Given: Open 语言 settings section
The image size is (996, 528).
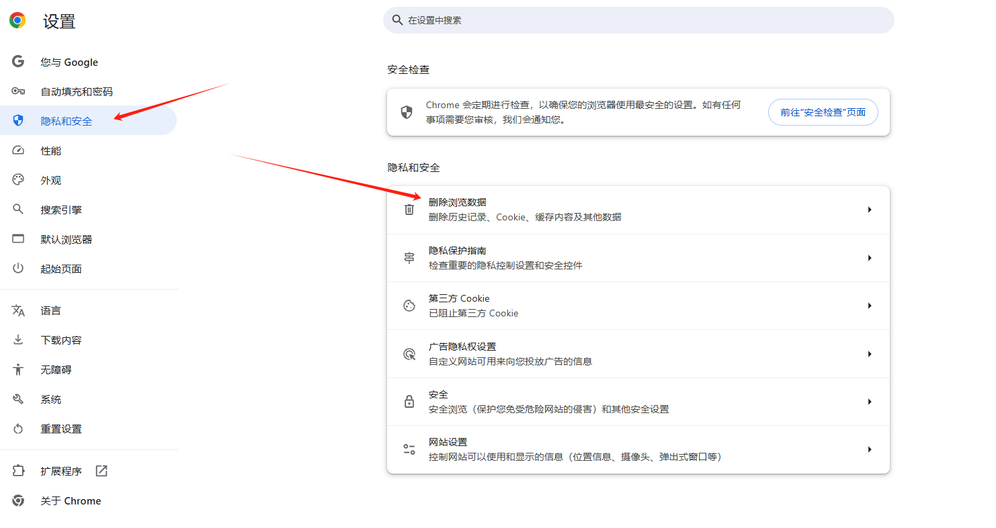Looking at the screenshot, I should click(x=88, y=310).
